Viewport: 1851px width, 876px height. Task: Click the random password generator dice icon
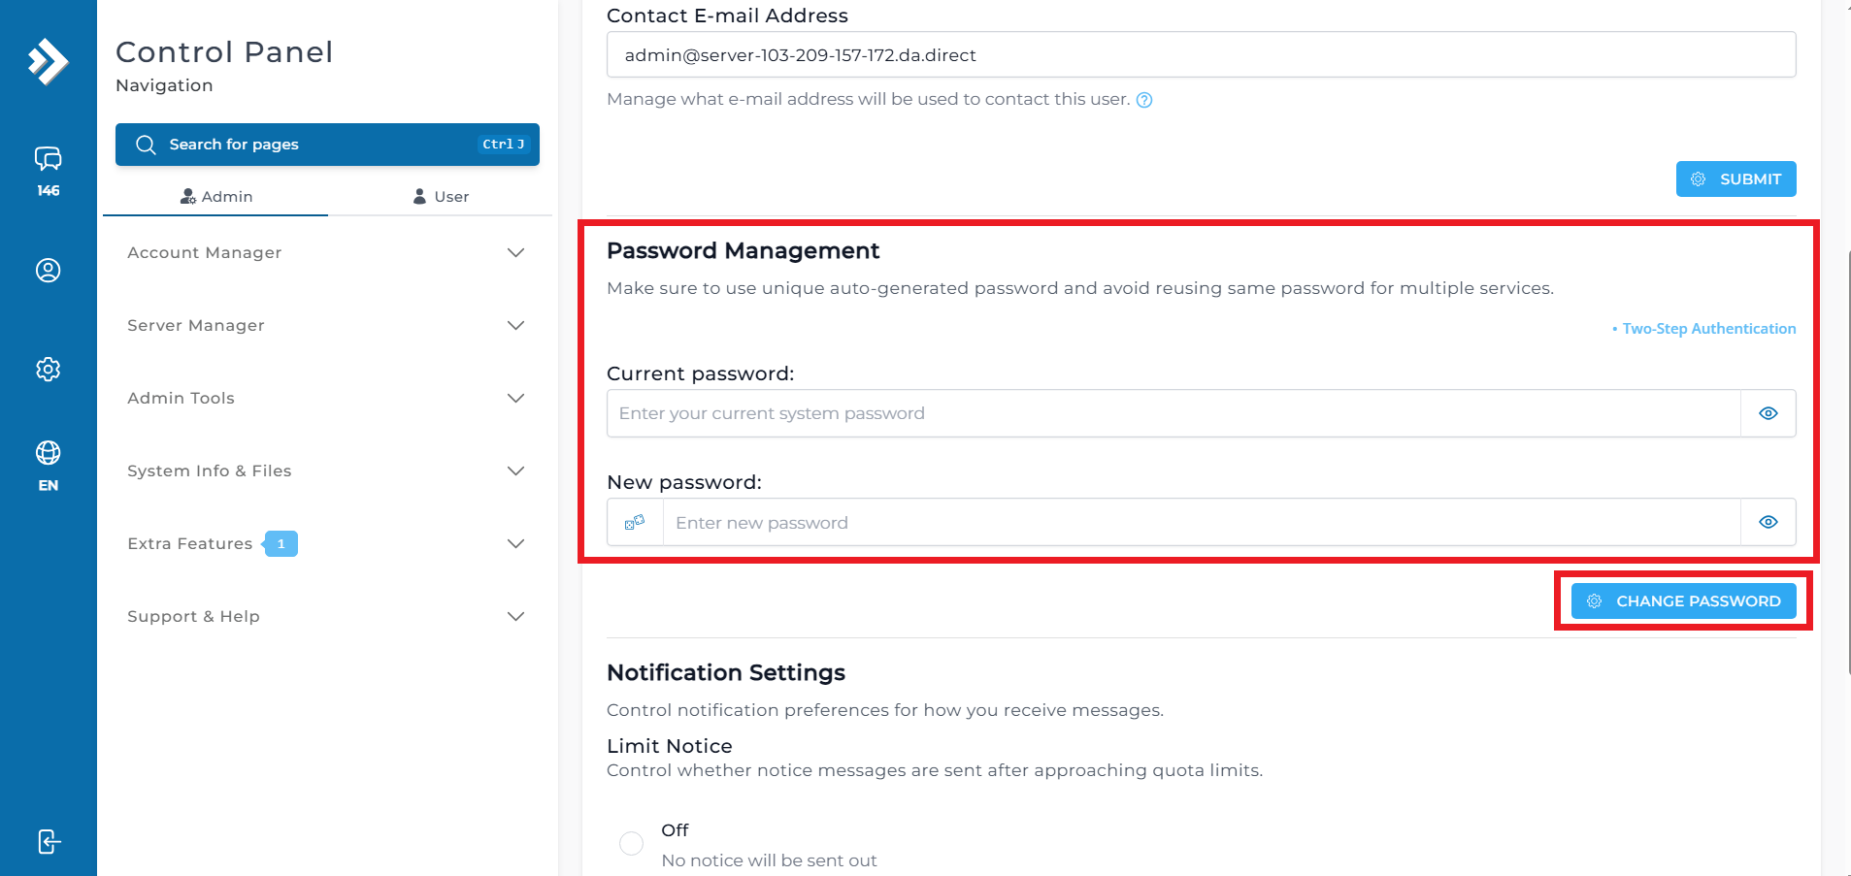pos(635,523)
